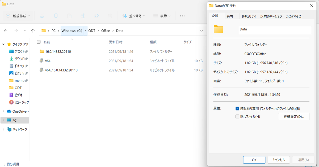Click the 詳細設定(D)... button

pyautogui.click(x=294, y=117)
